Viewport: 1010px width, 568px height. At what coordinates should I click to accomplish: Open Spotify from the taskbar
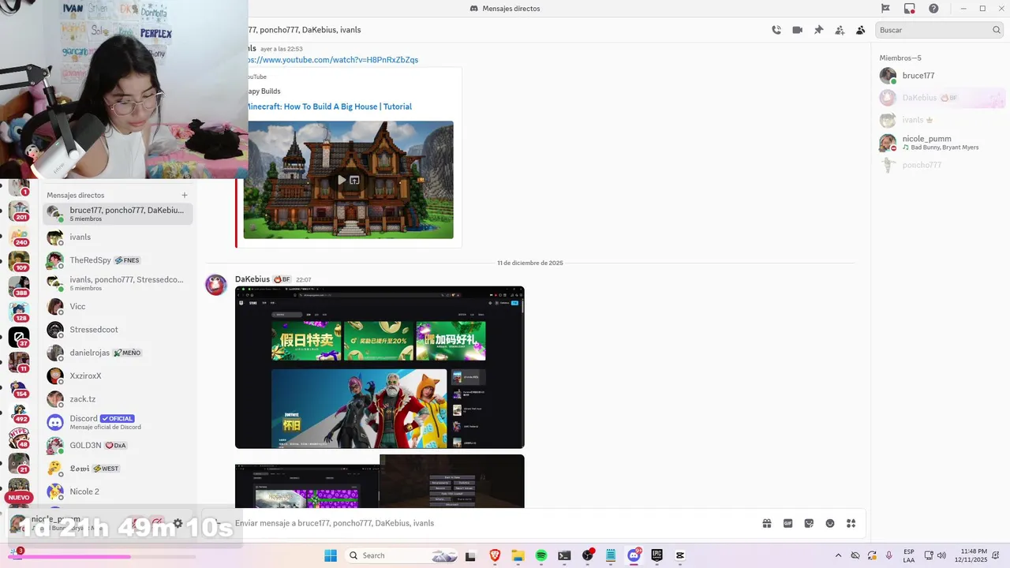541,555
